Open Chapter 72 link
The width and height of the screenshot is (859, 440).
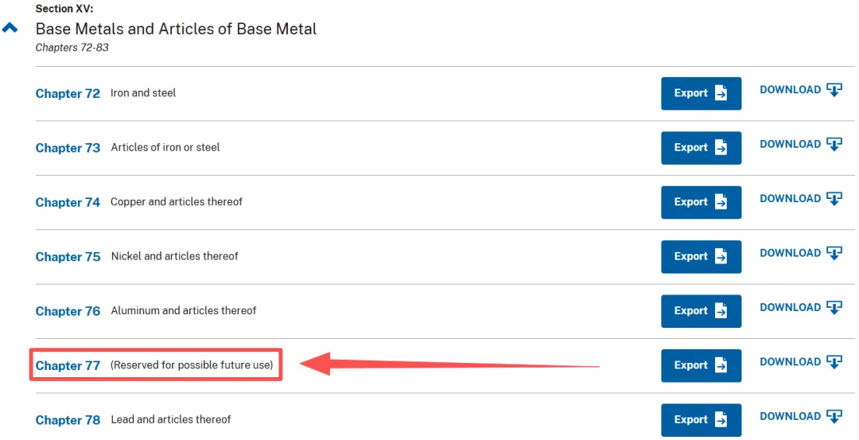click(68, 94)
